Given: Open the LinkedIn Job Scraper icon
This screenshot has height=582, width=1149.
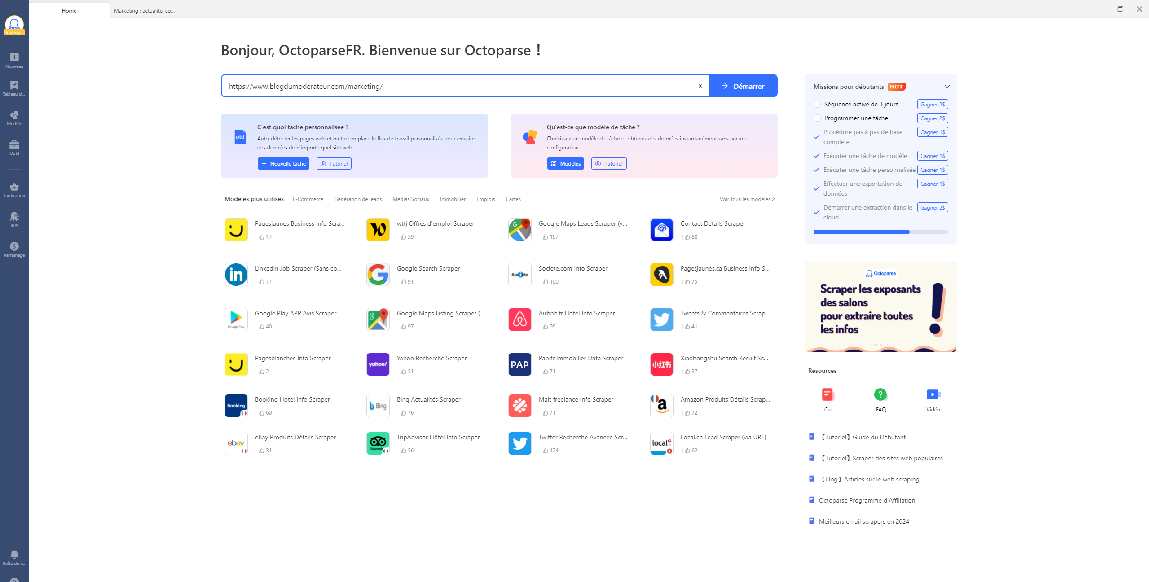Looking at the screenshot, I should [x=236, y=275].
